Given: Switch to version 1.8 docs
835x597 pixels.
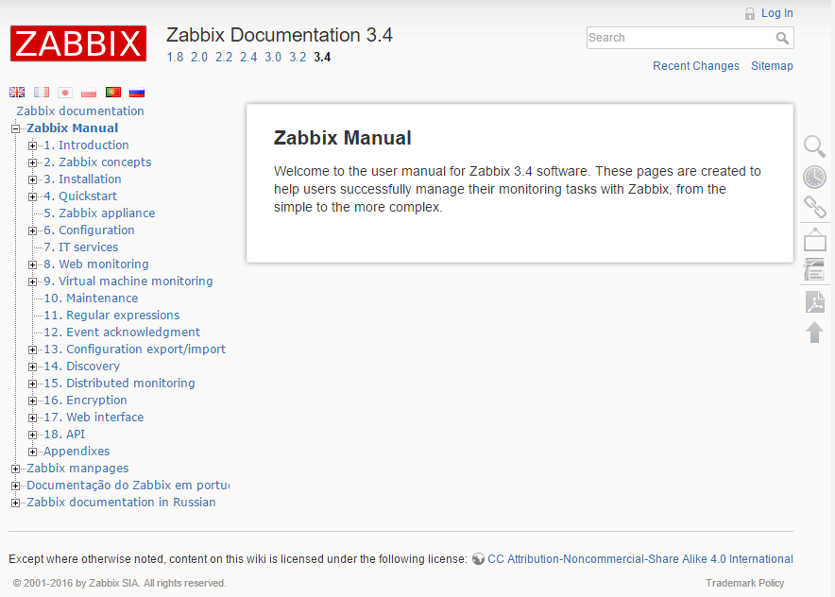Looking at the screenshot, I should click(x=175, y=57).
